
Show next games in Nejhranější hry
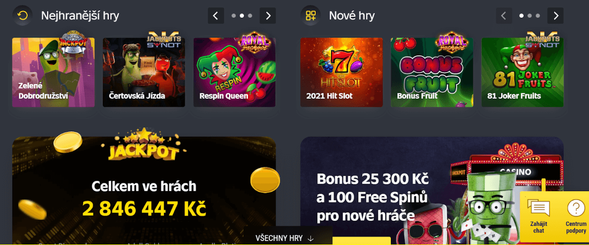268,16
